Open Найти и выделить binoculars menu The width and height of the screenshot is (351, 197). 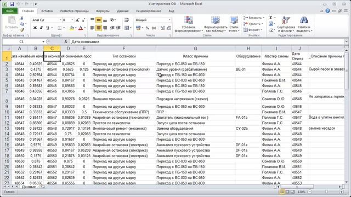click(x=304, y=24)
